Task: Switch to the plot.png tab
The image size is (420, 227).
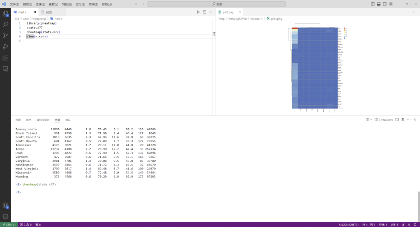Action: pos(229,12)
